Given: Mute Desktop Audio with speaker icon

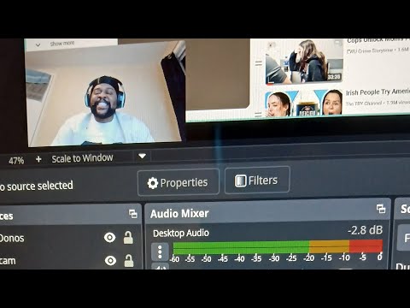Looking at the screenshot, I should (x=160, y=267).
